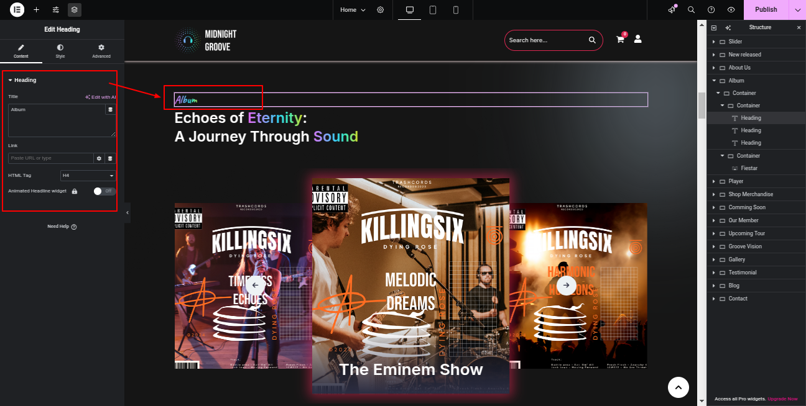Select Our Member row in Structure
Screen dimensions: 806x406
point(756,220)
